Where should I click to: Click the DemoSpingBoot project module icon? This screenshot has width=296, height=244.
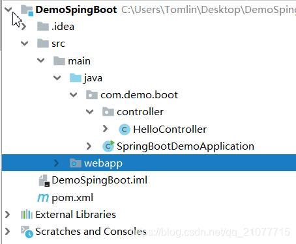click(27, 10)
